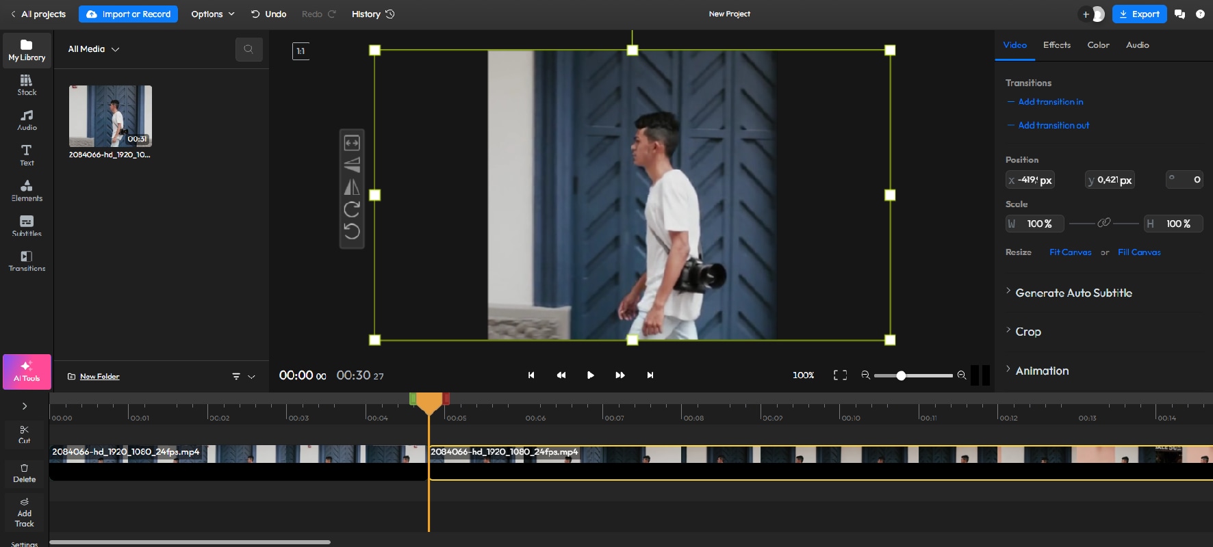Zoom in the timeline with the plus magnifier
The width and height of the screenshot is (1213, 547).
tap(962, 375)
